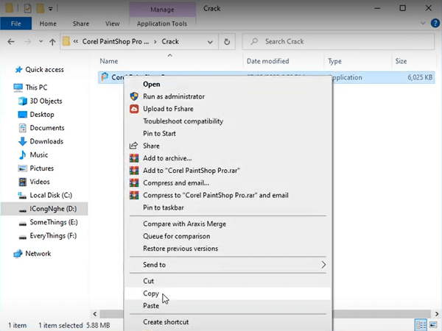Click the Back navigation arrow

pyautogui.click(x=11, y=42)
